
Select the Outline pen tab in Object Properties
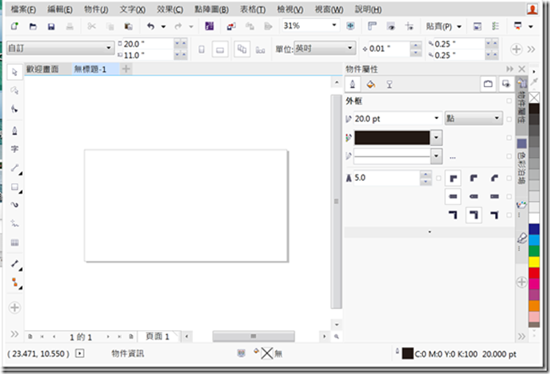tap(353, 84)
